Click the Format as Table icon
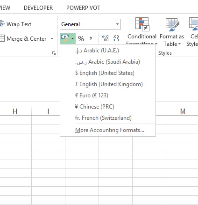The width and height of the screenshot is (198, 205). click(x=172, y=32)
